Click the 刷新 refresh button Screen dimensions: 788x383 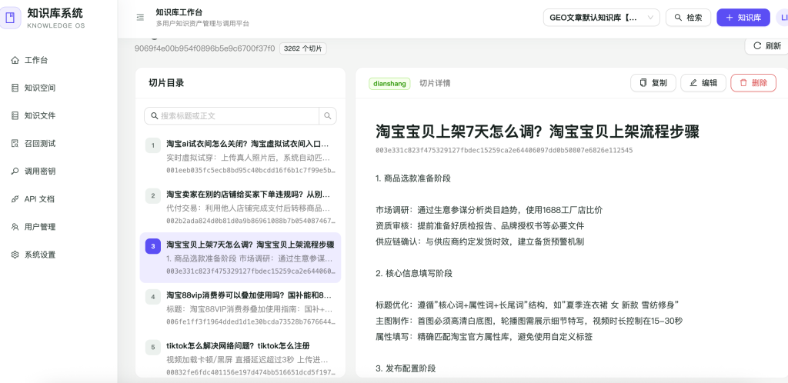(x=767, y=46)
